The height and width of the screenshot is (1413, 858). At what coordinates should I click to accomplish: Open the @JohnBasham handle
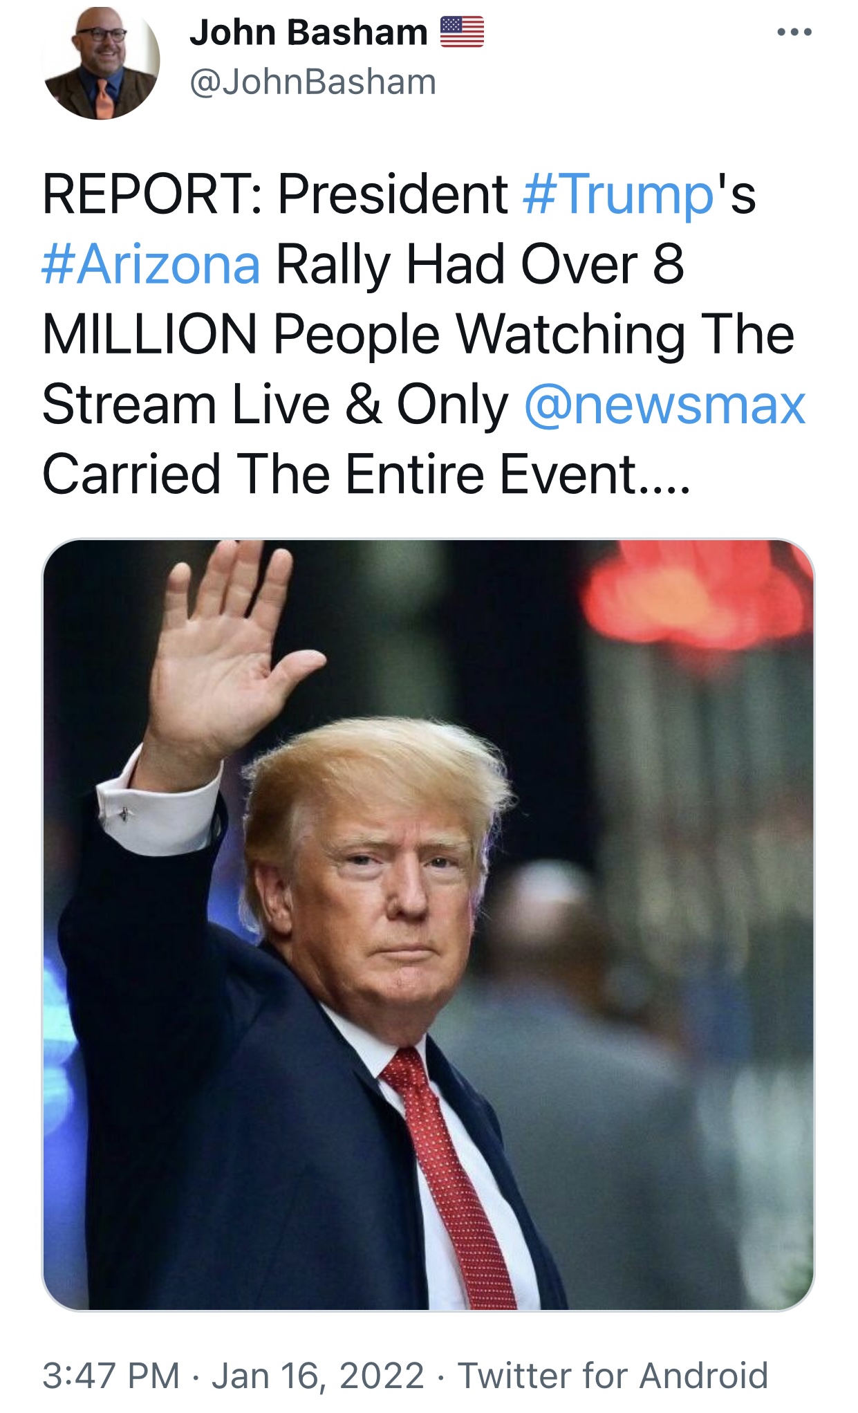point(313,82)
